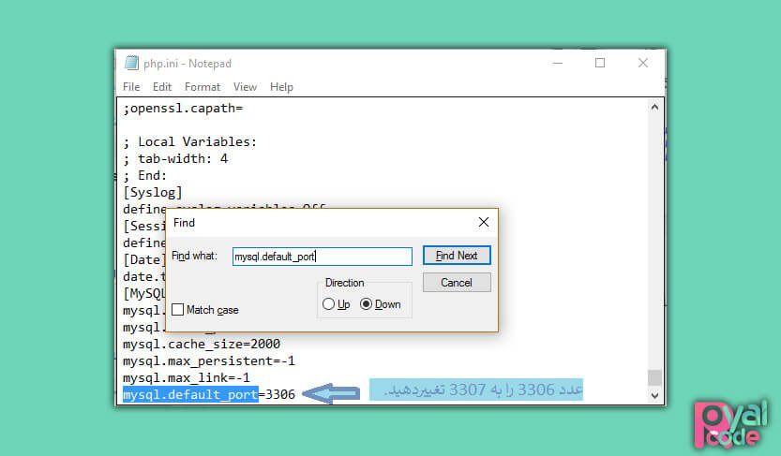Click the highlighted mysql.default_port text
The image size is (781, 456).
pos(190,394)
